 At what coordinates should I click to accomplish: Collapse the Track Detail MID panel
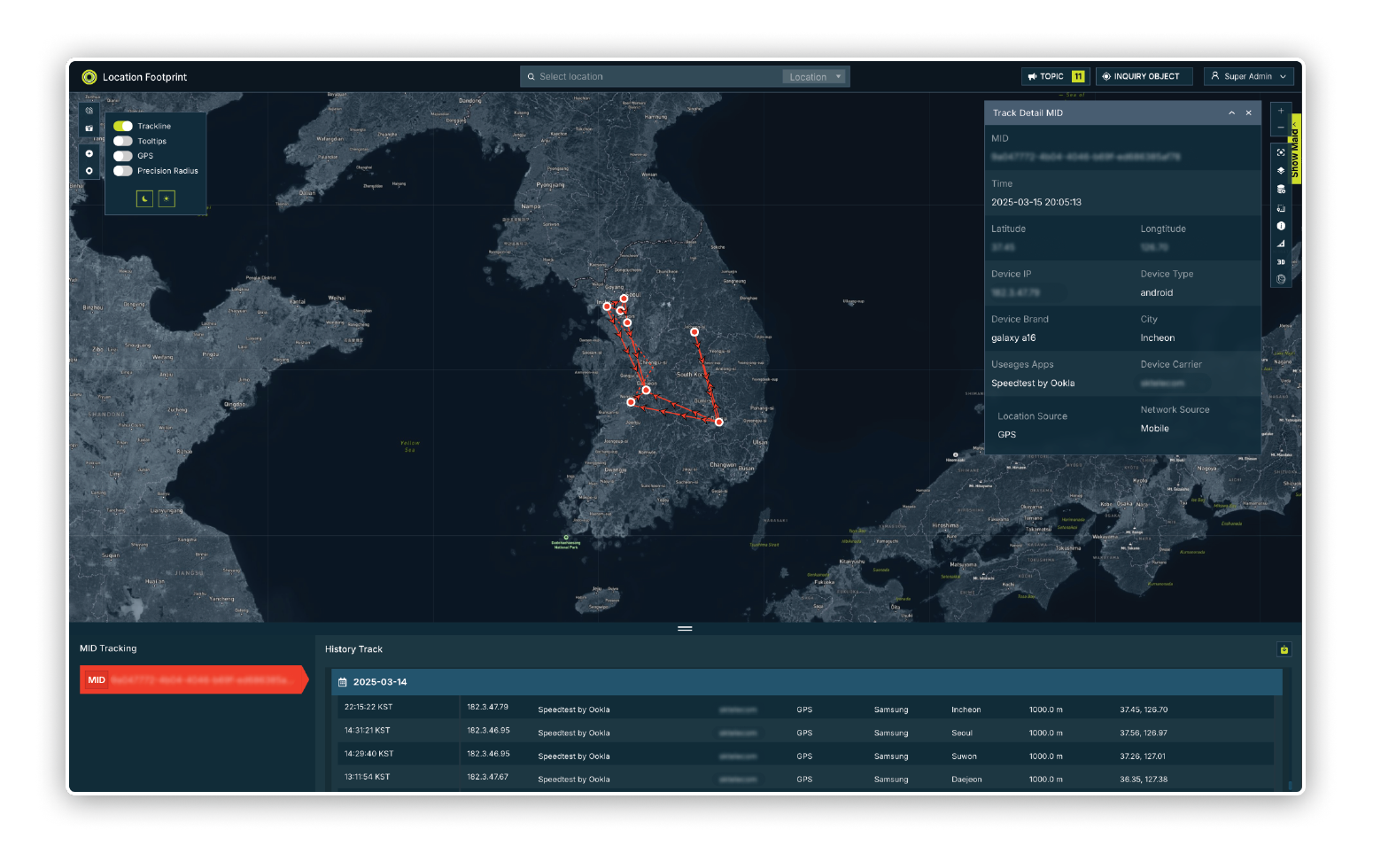click(x=1232, y=113)
